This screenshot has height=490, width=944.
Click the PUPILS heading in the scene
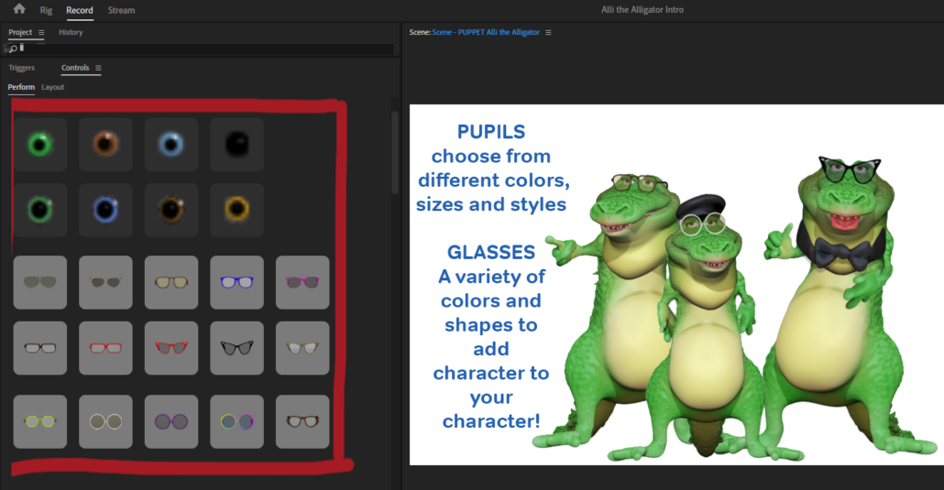(x=490, y=131)
